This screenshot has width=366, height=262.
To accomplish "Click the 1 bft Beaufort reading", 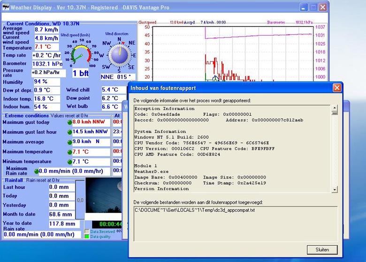I will [x=81, y=73].
